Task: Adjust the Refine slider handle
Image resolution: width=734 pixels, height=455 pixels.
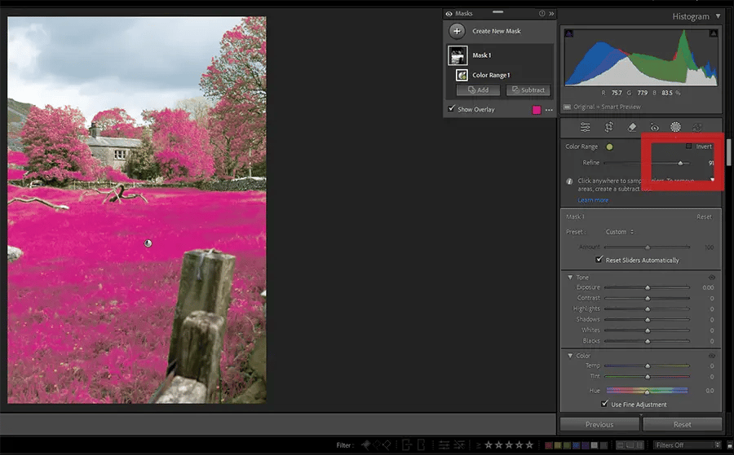Action: (680, 163)
